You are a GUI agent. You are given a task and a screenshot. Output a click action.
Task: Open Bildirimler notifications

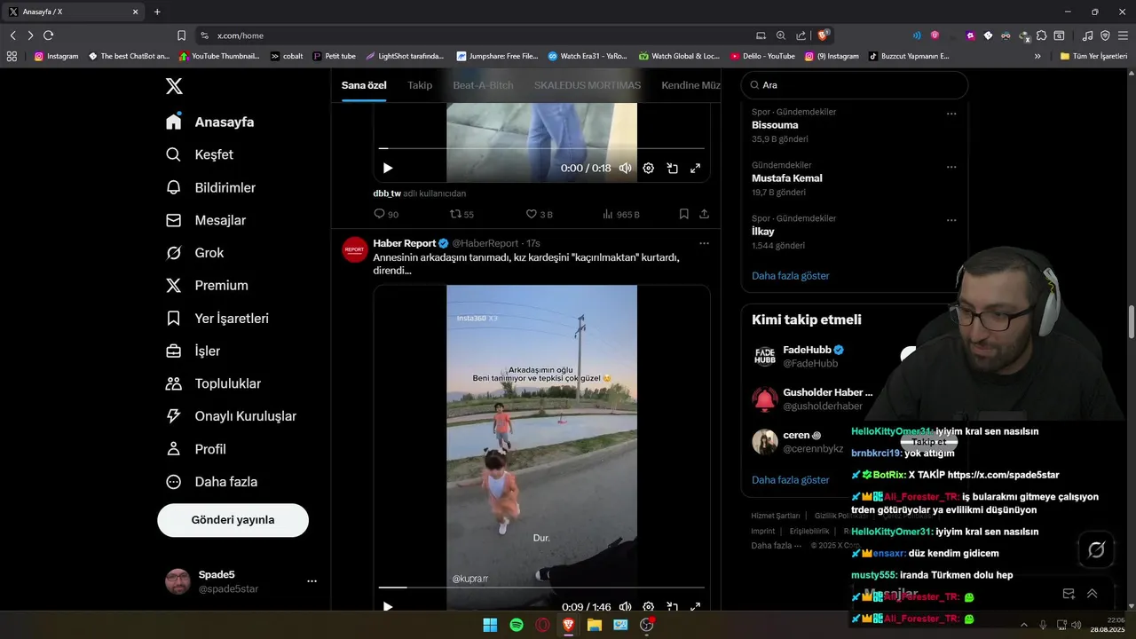click(x=211, y=187)
